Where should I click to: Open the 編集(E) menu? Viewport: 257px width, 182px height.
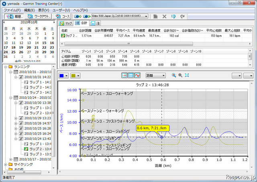click(x=29, y=10)
